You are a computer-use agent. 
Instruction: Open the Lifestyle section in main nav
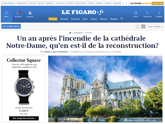tap(103, 19)
